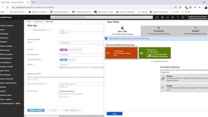Select Docker Container publish option
The image size is (208, 117).
(75, 50)
